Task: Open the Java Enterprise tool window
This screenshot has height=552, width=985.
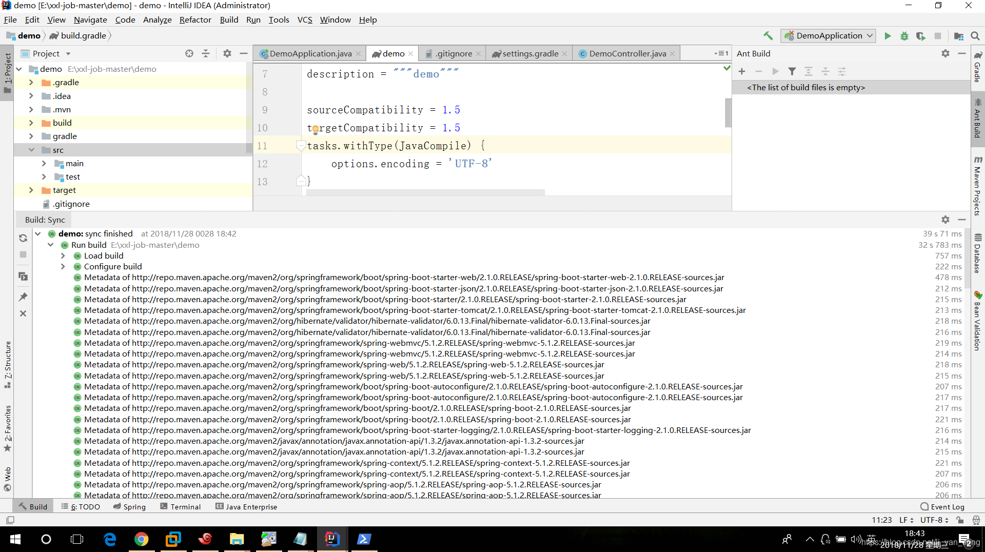Action: point(246,506)
